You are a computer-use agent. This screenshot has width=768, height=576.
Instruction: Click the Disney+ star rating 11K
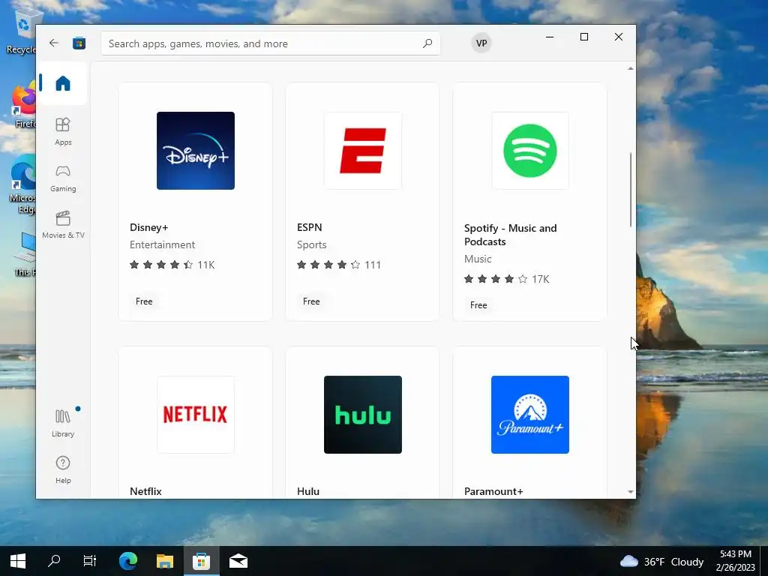[172, 265]
